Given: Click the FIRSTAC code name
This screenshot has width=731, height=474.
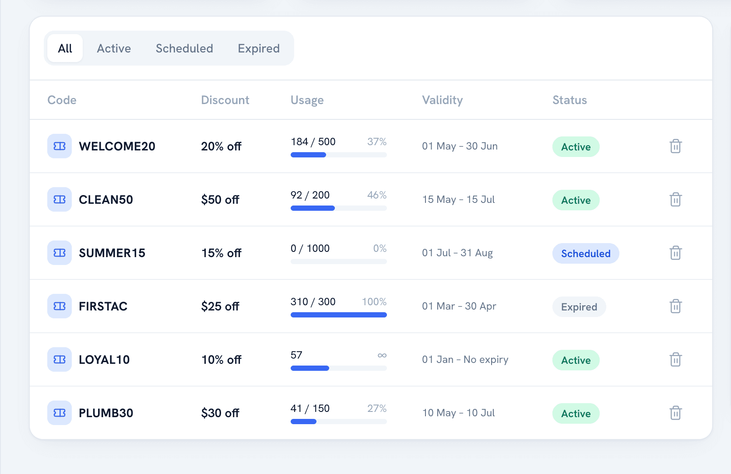Looking at the screenshot, I should (103, 306).
